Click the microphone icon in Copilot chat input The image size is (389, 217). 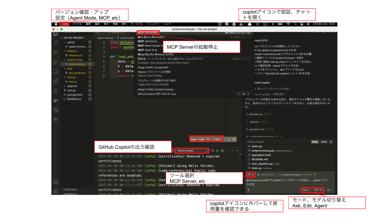(248, 190)
